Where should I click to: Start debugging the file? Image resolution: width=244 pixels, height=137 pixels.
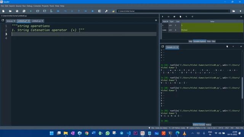point(58,11)
